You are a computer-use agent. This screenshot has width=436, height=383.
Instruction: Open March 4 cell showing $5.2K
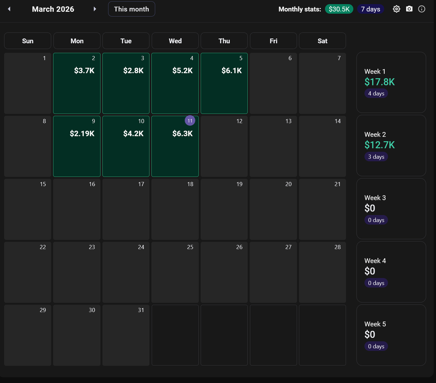pyautogui.click(x=175, y=83)
